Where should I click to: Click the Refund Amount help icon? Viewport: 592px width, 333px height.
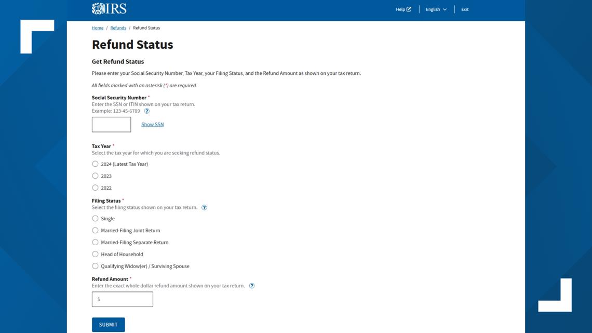click(x=252, y=286)
